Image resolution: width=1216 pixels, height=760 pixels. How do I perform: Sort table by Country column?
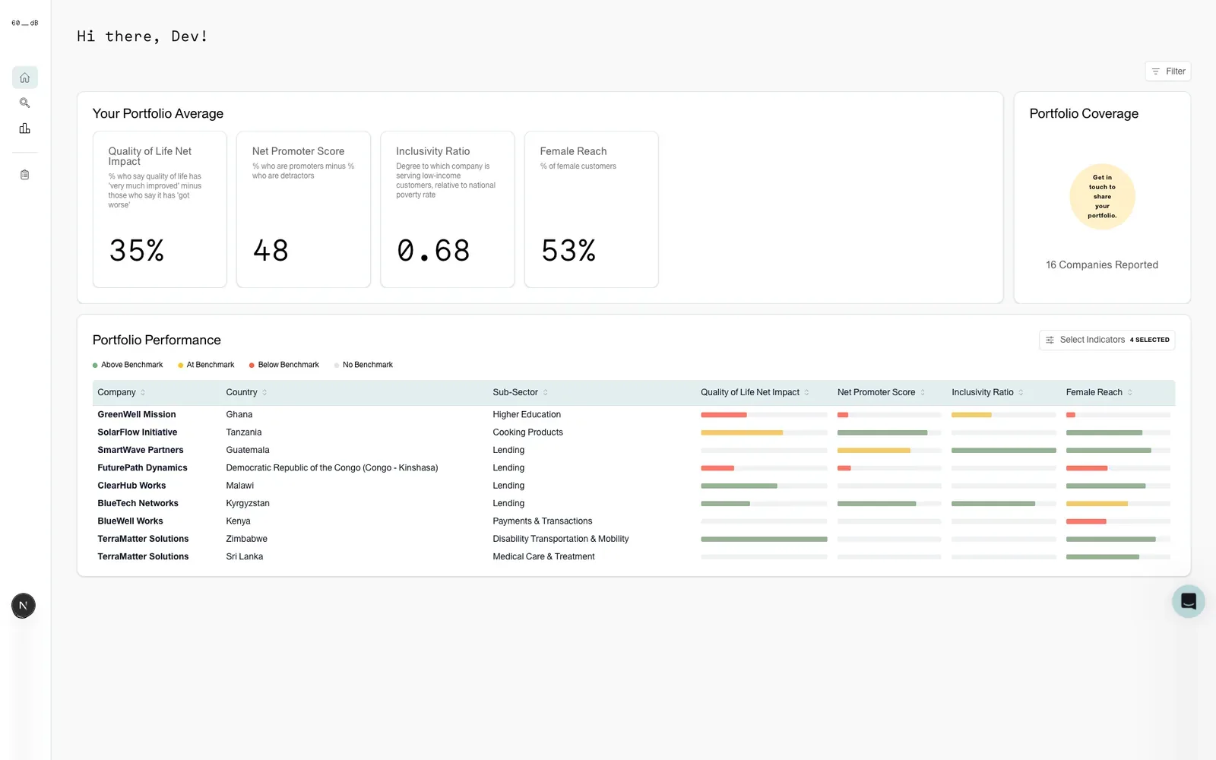[246, 392]
